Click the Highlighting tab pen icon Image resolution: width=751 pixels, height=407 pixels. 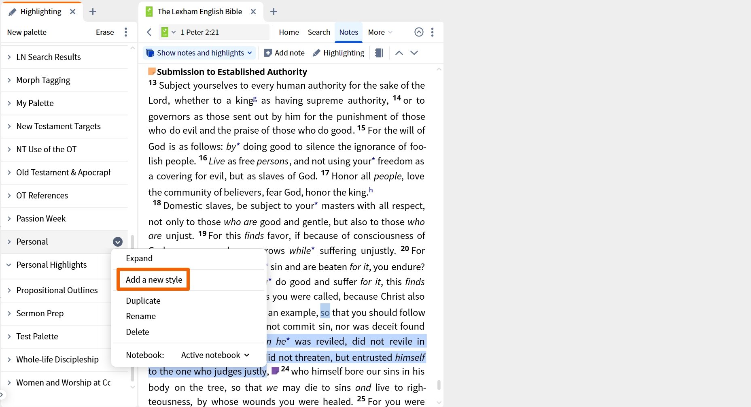(x=13, y=12)
